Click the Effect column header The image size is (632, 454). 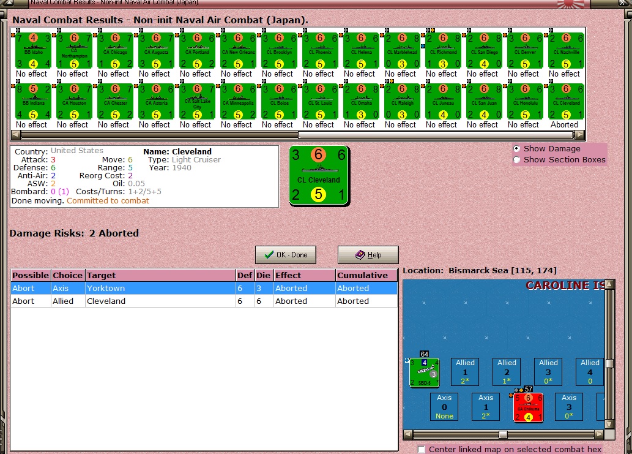pyautogui.click(x=304, y=275)
